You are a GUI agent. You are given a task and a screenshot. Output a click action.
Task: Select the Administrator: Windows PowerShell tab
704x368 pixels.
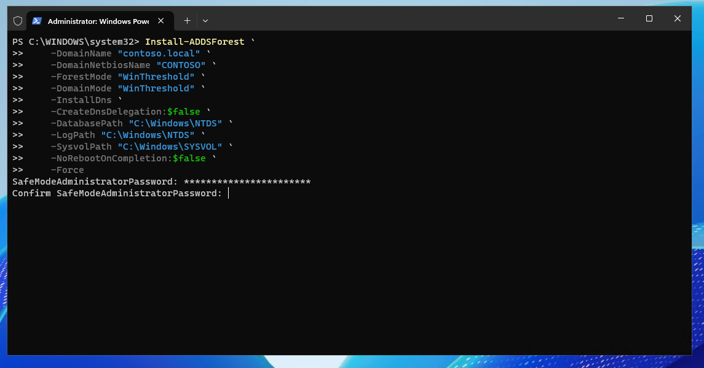point(100,21)
